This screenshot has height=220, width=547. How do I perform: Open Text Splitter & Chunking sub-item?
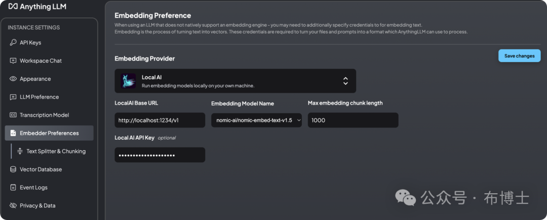click(x=53, y=151)
